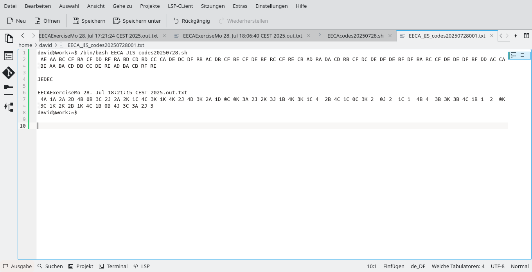The height and width of the screenshot is (272, 532).
Task: Open the external tools sidebar panel
Action: pos(9,107)
